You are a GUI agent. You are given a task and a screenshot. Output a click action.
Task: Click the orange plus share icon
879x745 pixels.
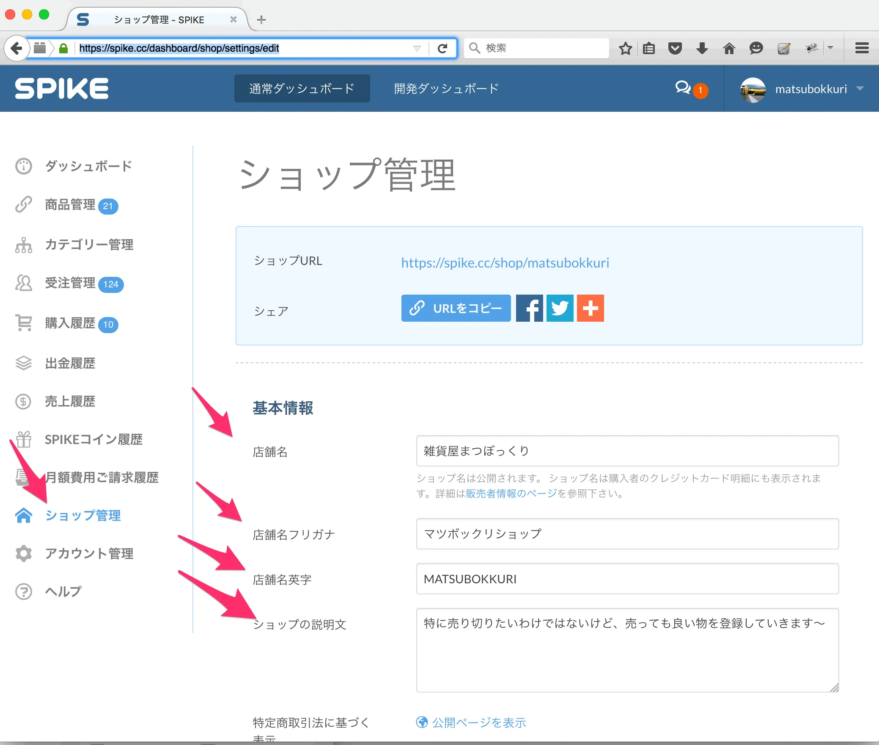point(591,308)
